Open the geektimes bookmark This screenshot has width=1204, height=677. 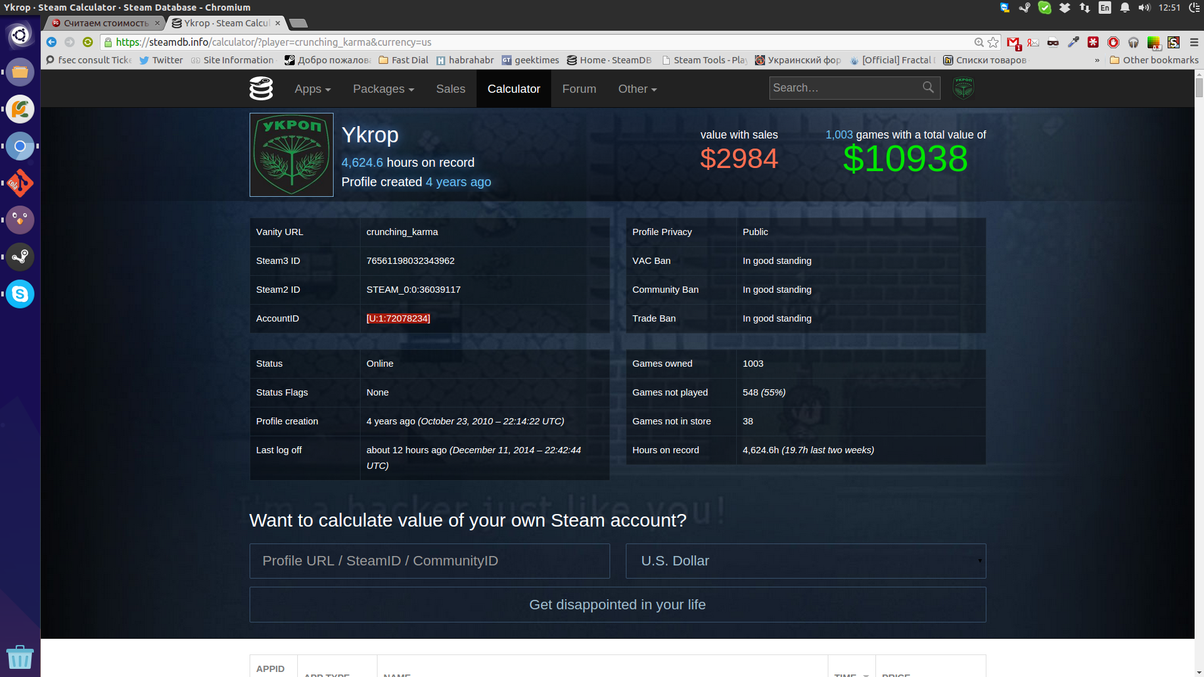pos(531,60)
